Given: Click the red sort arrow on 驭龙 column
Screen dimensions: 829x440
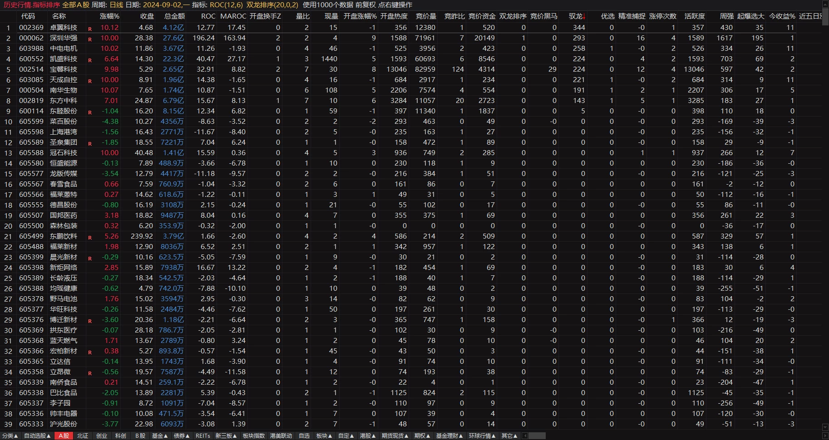Looking at the screenshot, I should (x=584, y=17).
